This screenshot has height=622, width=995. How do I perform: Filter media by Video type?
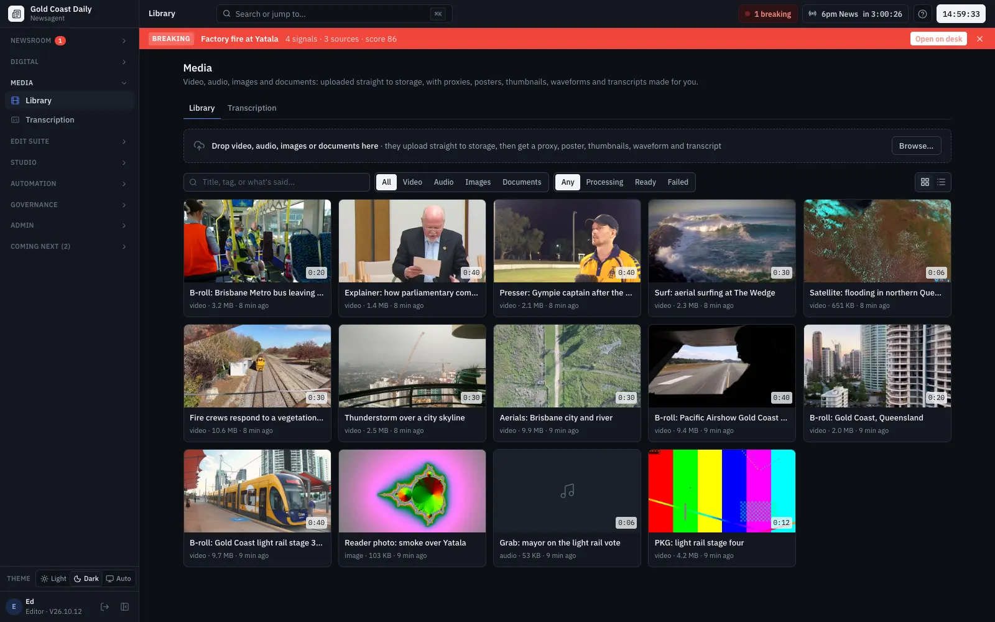412,182
